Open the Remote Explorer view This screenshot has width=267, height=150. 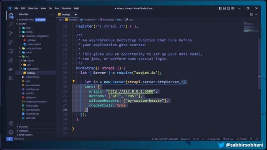(11, 51)
